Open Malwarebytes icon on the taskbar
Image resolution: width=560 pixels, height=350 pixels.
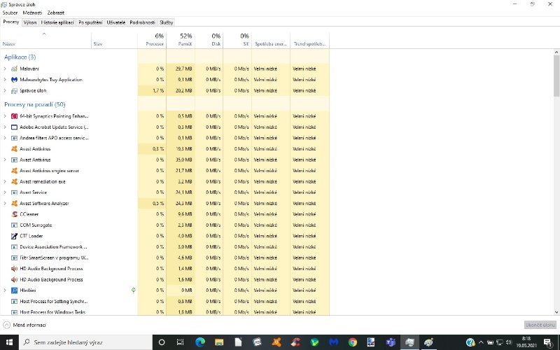pyautogui.click(x=334, y=342)
